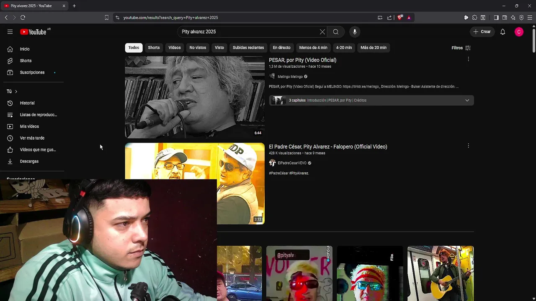Bookmark this page in the address bar
536x301 pixels.
(x=106, y=18)
